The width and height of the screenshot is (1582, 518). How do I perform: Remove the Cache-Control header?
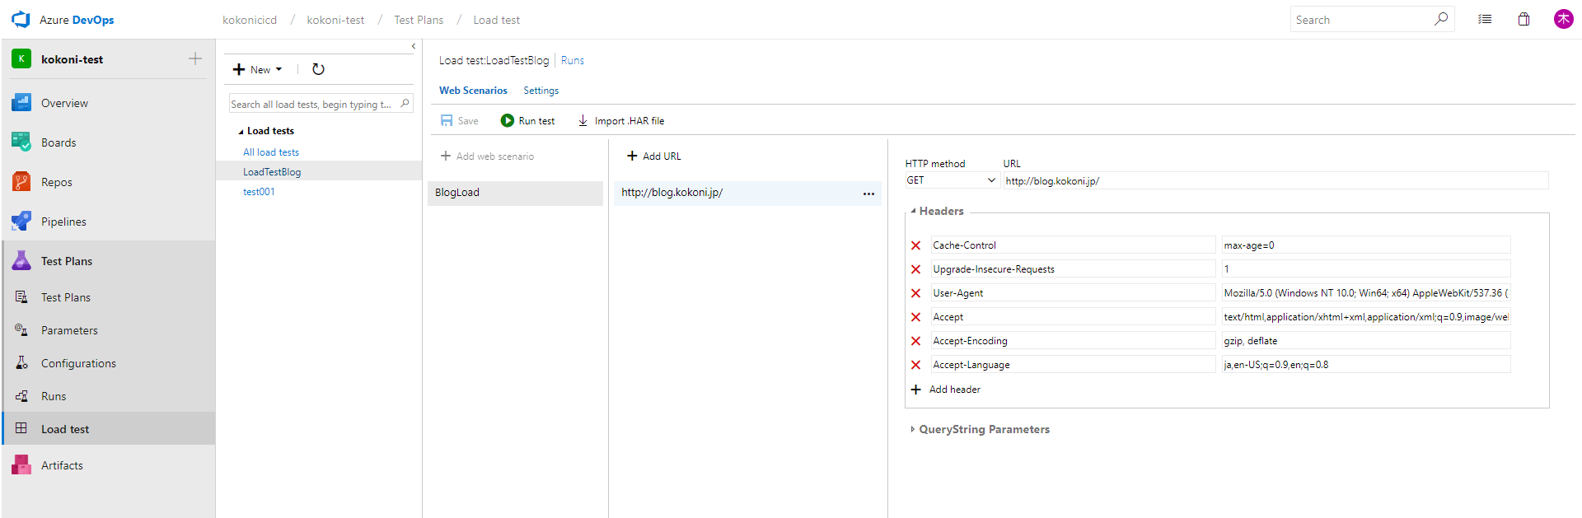(915, 245)
